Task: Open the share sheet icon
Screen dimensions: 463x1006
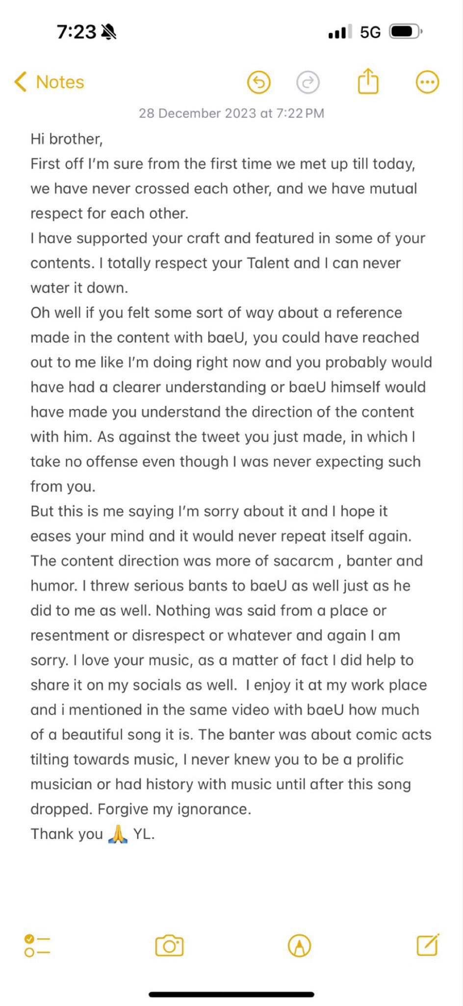Action: coord(368,81)
